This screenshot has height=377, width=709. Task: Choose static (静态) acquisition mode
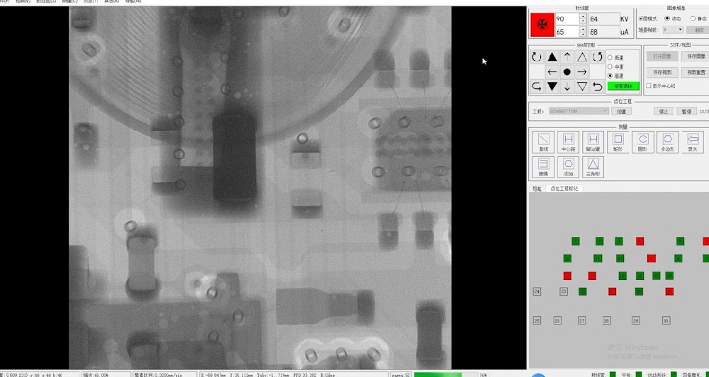click(x=693, y=18)
